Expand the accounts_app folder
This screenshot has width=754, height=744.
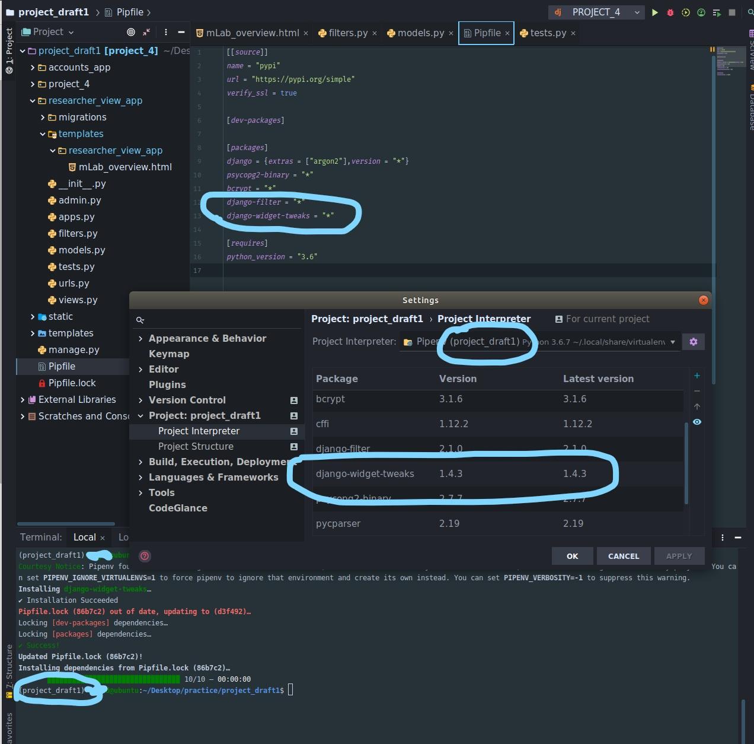[x=33, y=67]
